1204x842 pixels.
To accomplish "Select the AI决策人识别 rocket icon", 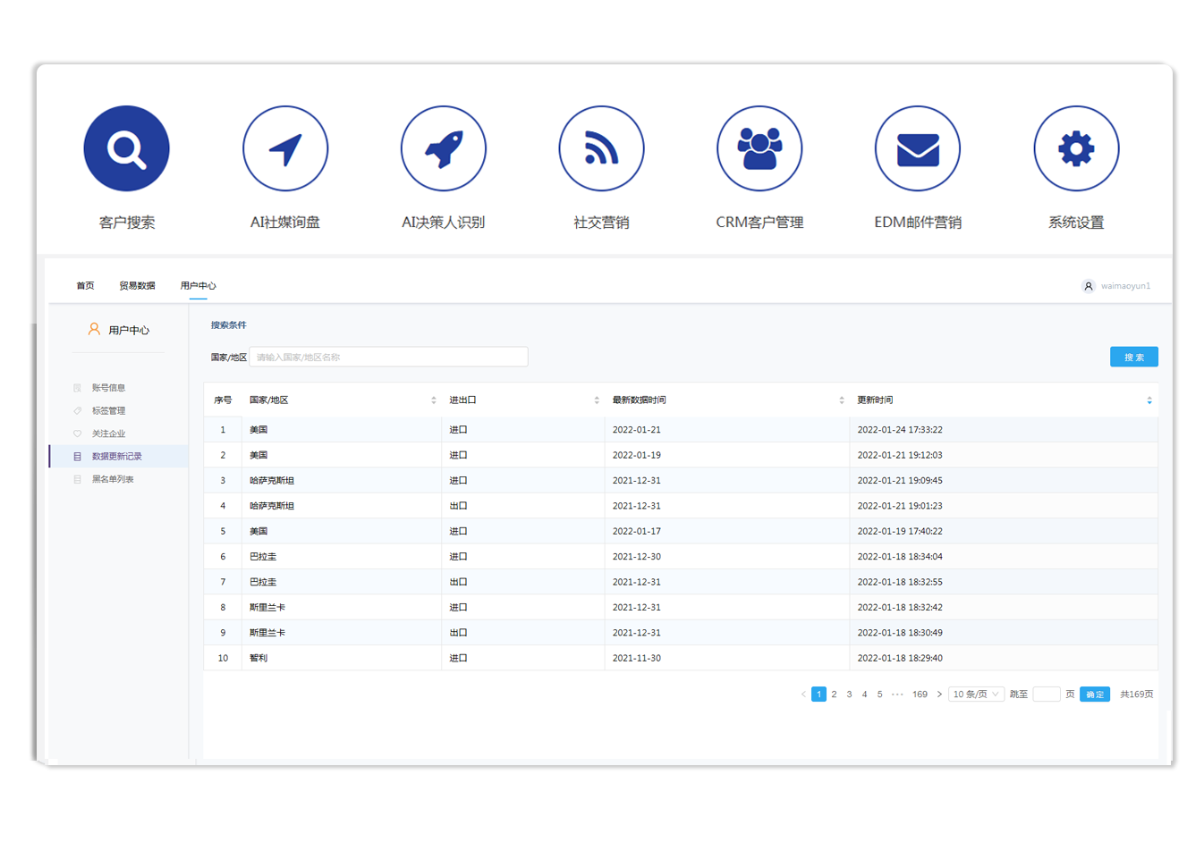I will click(x=444, y=148).
